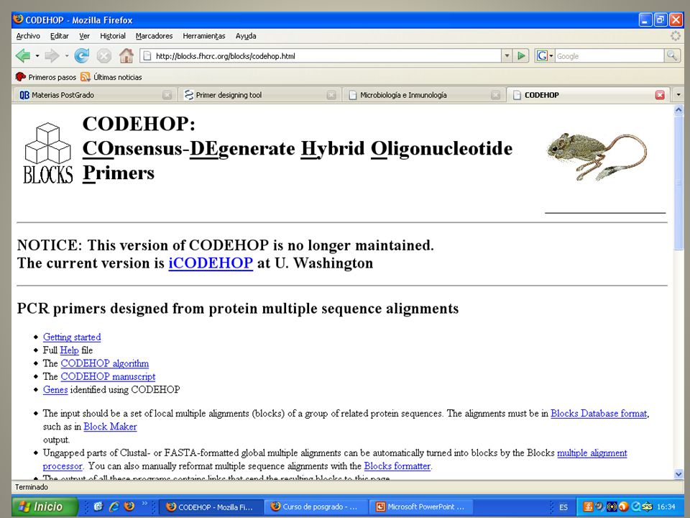The height and width of the screenshot is (518, 690).
Task: Open the list all tabs dropdown
Action: coord(678,95)
